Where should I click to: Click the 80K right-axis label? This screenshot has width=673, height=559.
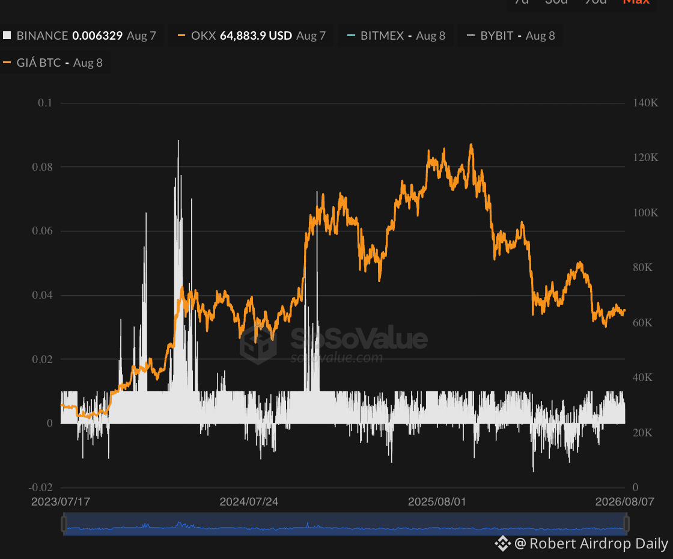point(642,267)
